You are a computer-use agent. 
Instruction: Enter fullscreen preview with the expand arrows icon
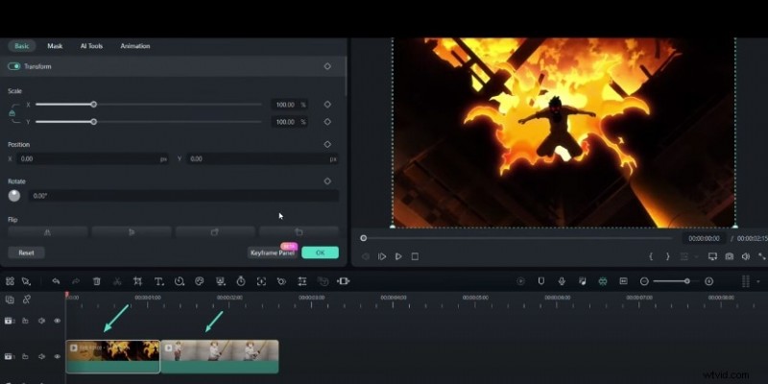762,256
